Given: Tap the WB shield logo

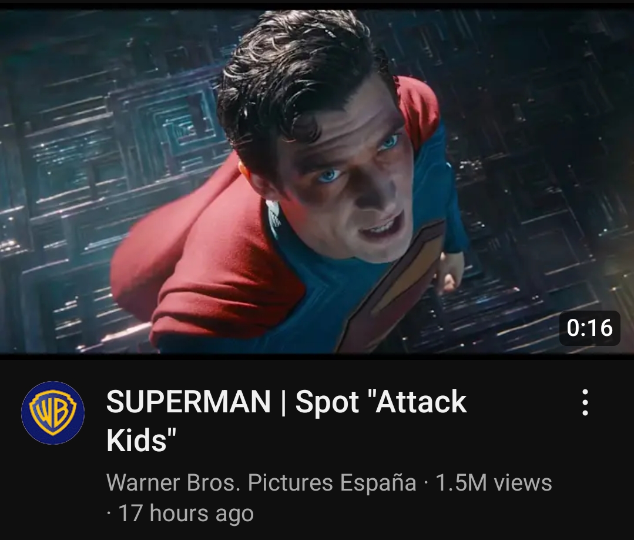Looking at the screenshot, I should (53, 413).
